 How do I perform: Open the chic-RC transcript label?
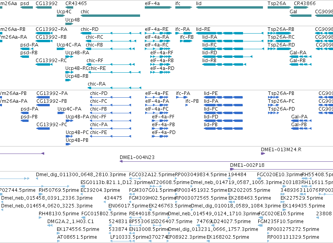pyautogui.click(x=94, y=37)
